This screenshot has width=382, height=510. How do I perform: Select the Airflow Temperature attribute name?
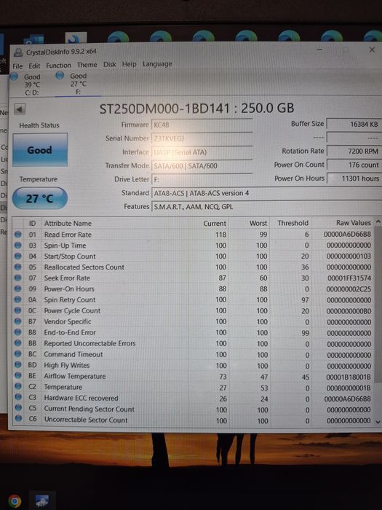click(75, 377)
